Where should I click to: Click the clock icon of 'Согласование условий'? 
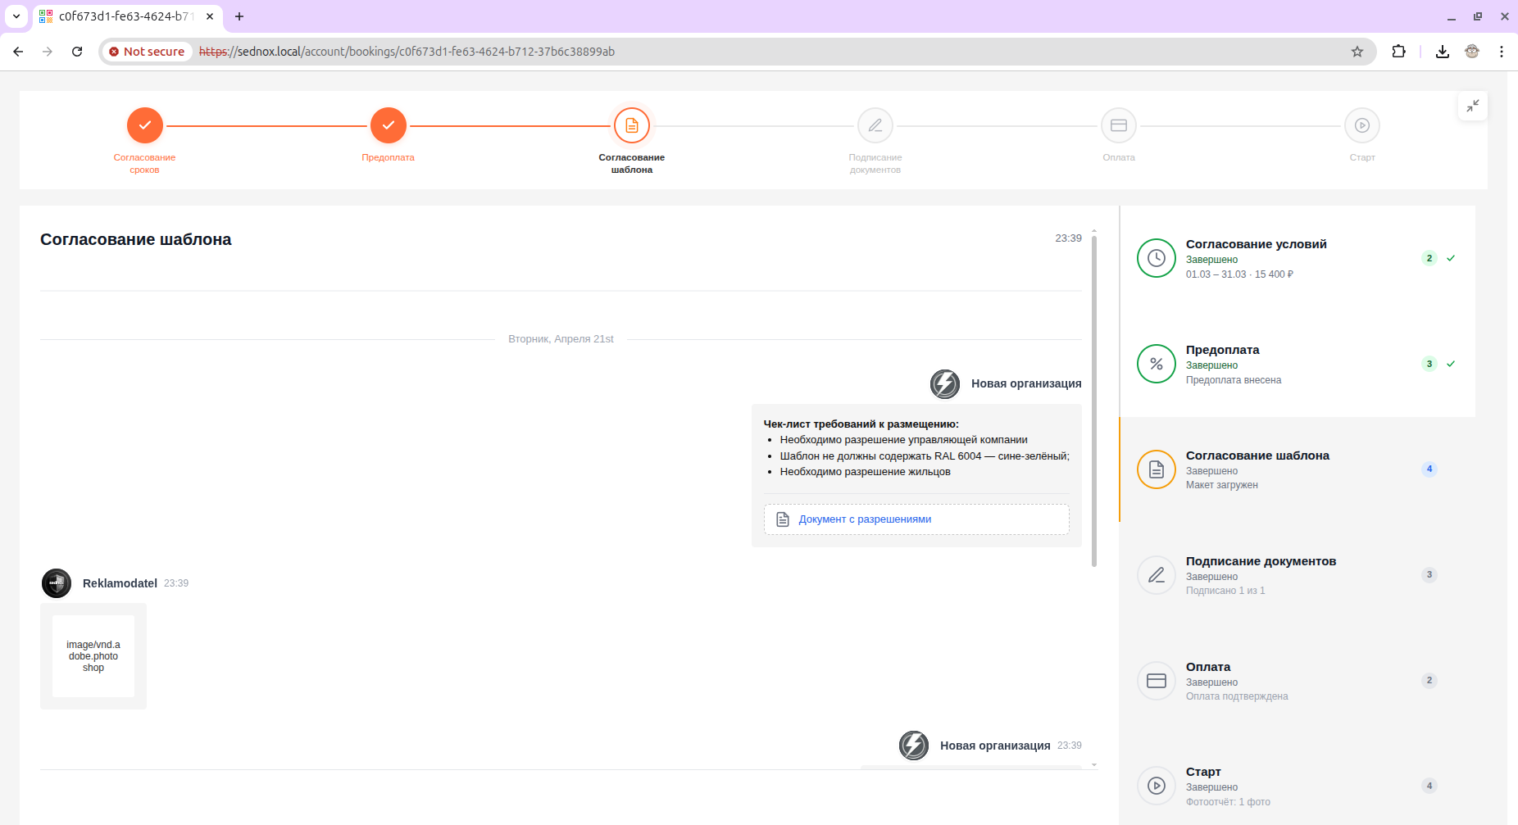click(1157, 258)
